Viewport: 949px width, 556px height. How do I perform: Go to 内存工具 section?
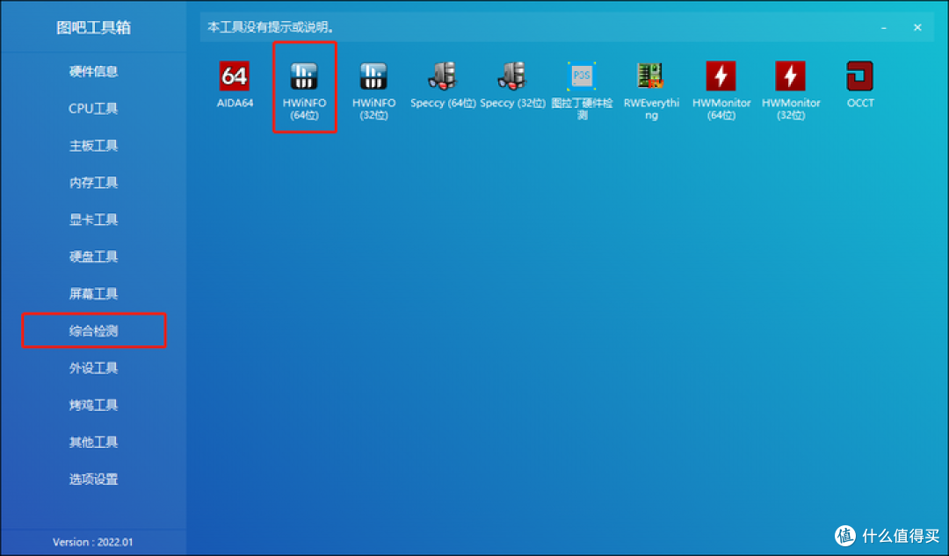coord(93,182)
